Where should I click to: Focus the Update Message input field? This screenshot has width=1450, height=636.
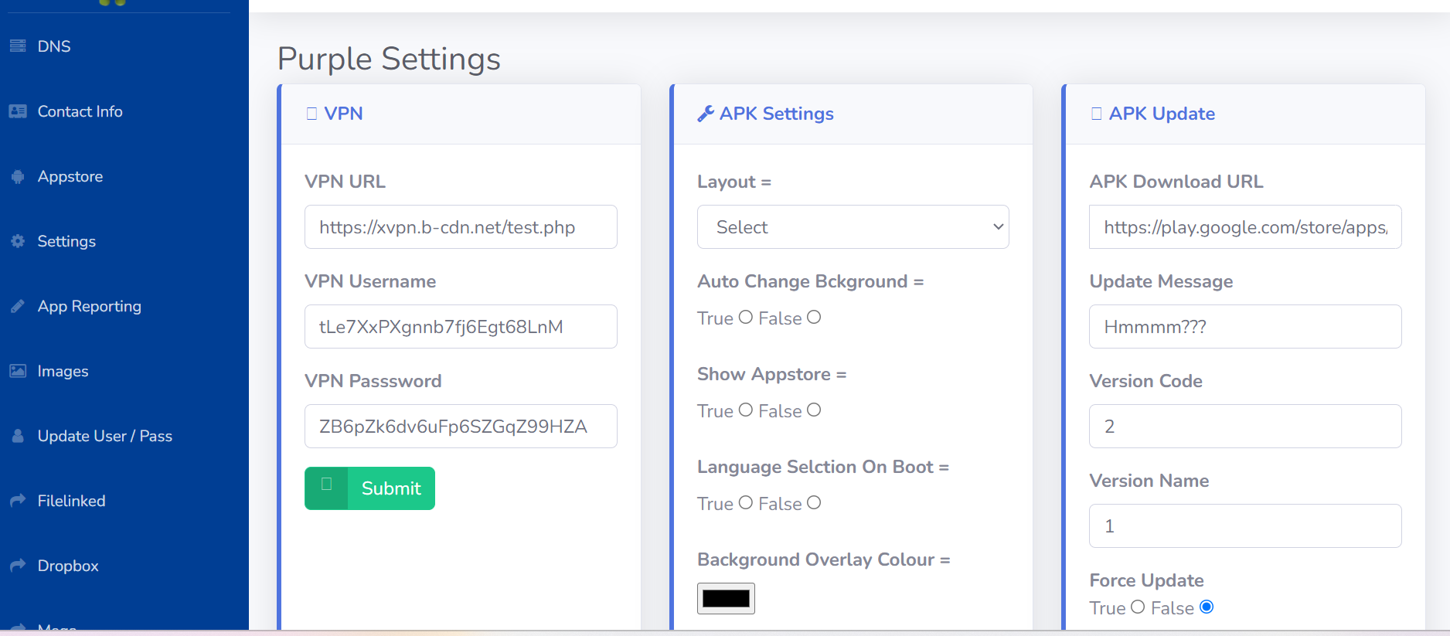point(1244,327)
